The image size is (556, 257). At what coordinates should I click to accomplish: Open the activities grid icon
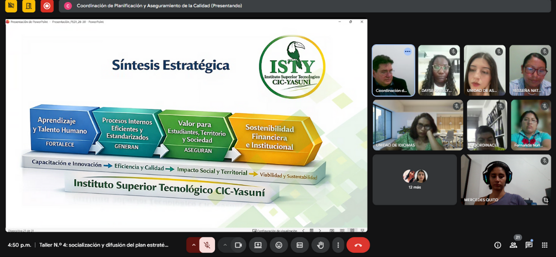(x=544, y=245)
